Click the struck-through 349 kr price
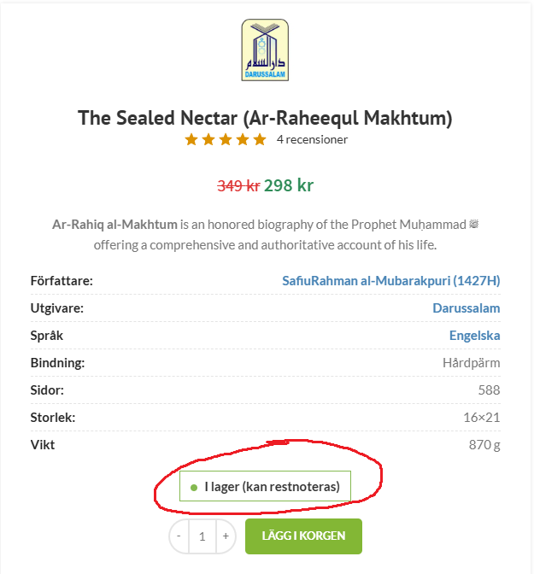 [x=238, y=185]
